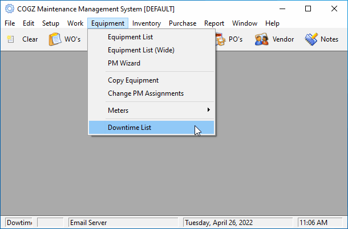Open the Report menu
Image resolution: width=348 pixels, height=229 pixels.
pyautogui.click(x=214, y=23)
